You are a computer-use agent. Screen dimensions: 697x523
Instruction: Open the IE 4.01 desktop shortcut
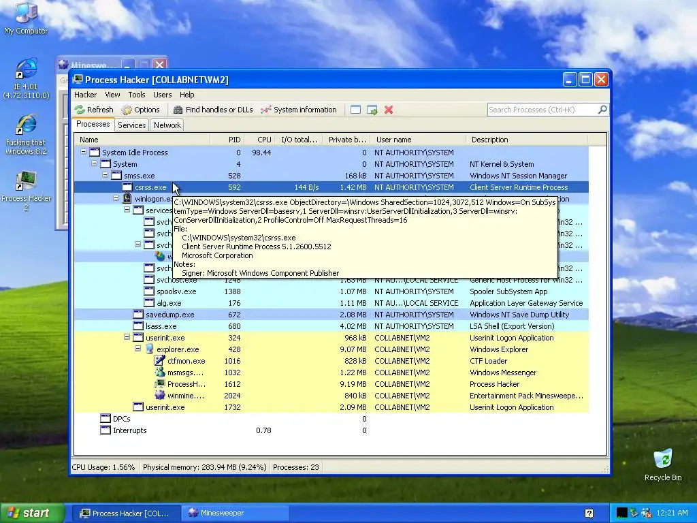[x=26, y=78]
